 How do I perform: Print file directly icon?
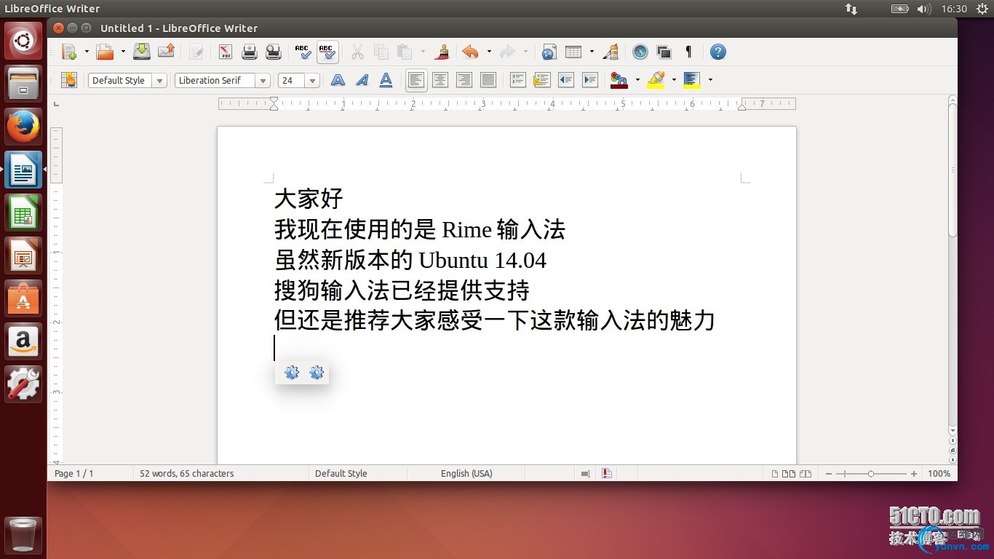(250, 52)
